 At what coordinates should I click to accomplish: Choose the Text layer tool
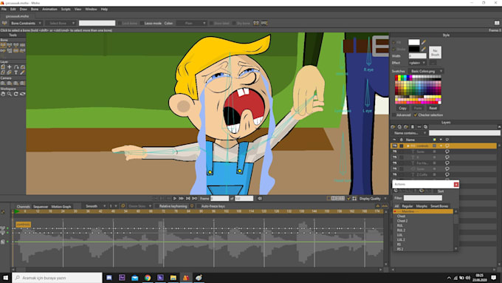click(16, 72)
